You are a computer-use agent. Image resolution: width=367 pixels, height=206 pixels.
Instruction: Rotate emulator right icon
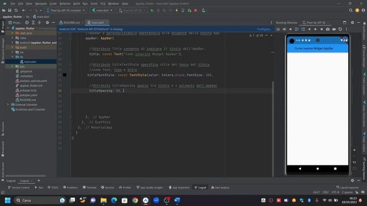pyautogui.click(x=303, y=29)
